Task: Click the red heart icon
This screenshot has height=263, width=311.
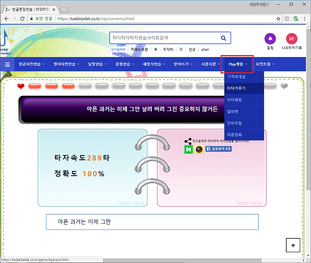Action: pyautogui.click(x=21, y=86)
